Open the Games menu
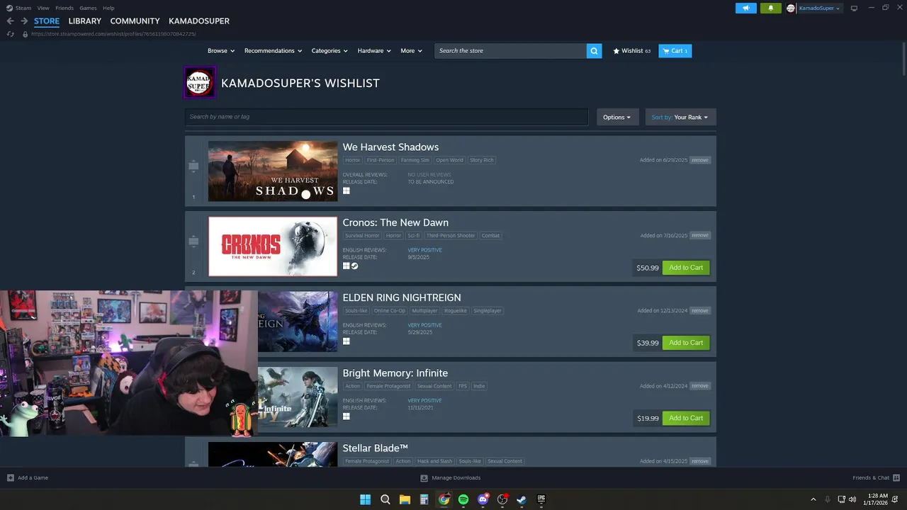907x510 pixels. pyautogui.click(x=88, y=8)
